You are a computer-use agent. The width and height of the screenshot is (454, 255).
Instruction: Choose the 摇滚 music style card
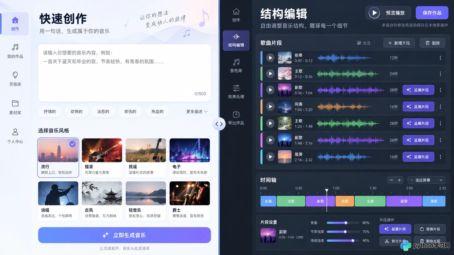click(102, 158)
